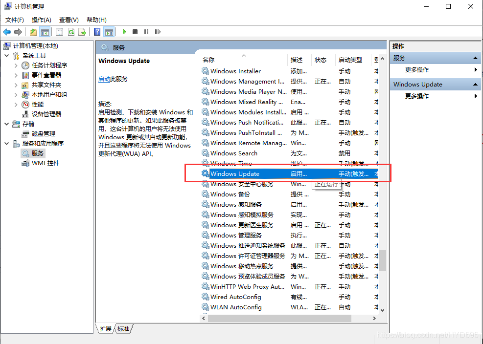Screen dimensions: 483x344
Task: Click the horizontal scrollbar right arrow
Action: pyautogui.click(x=374, y=319)
